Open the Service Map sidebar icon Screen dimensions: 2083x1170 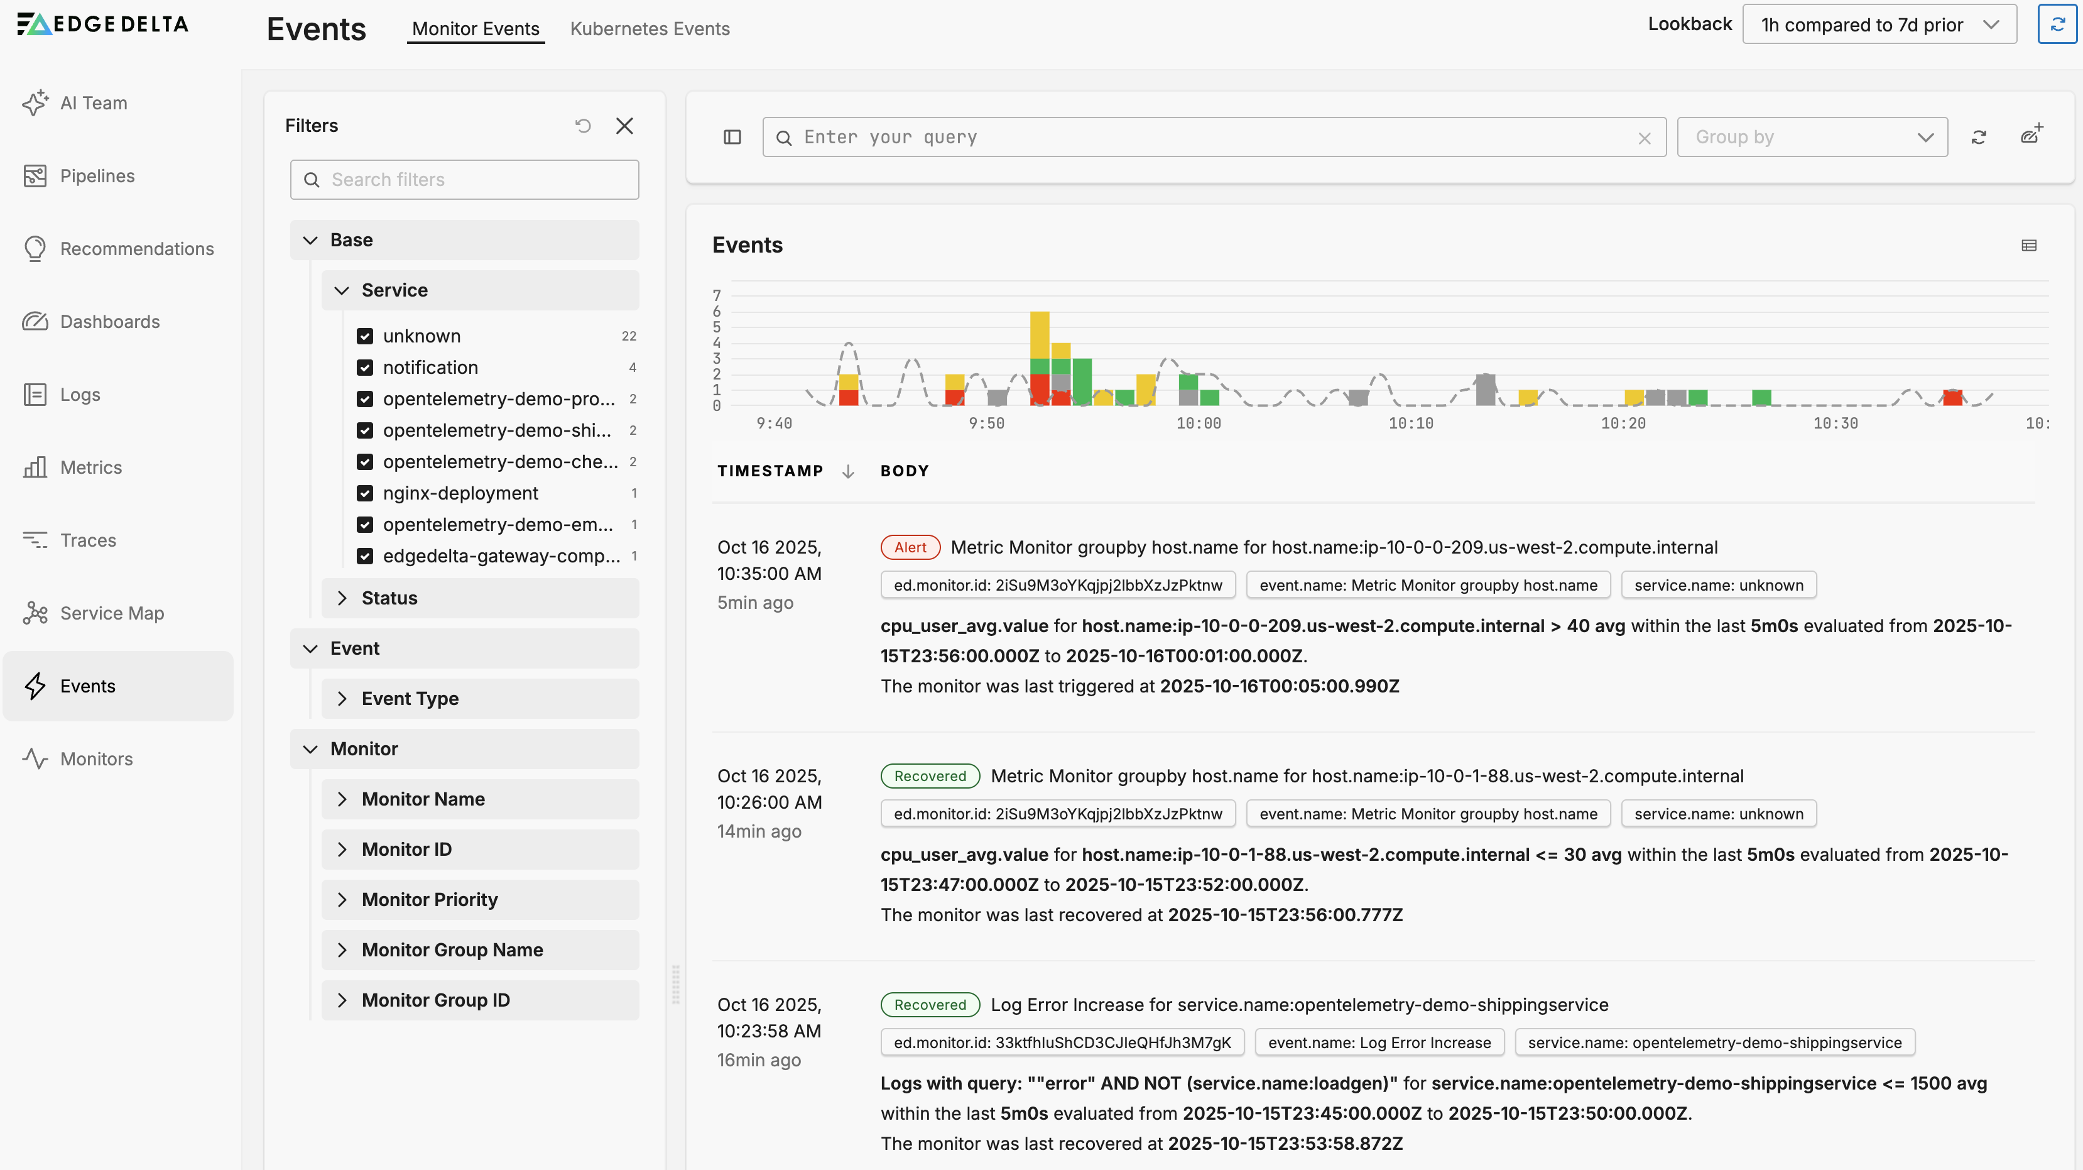(35, 613)
